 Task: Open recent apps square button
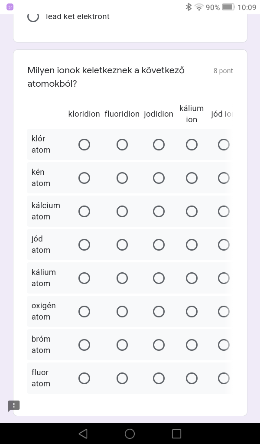pos(176,434)
